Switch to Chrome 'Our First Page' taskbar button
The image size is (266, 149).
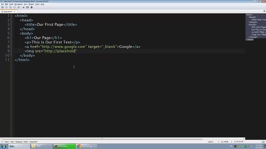86,146
